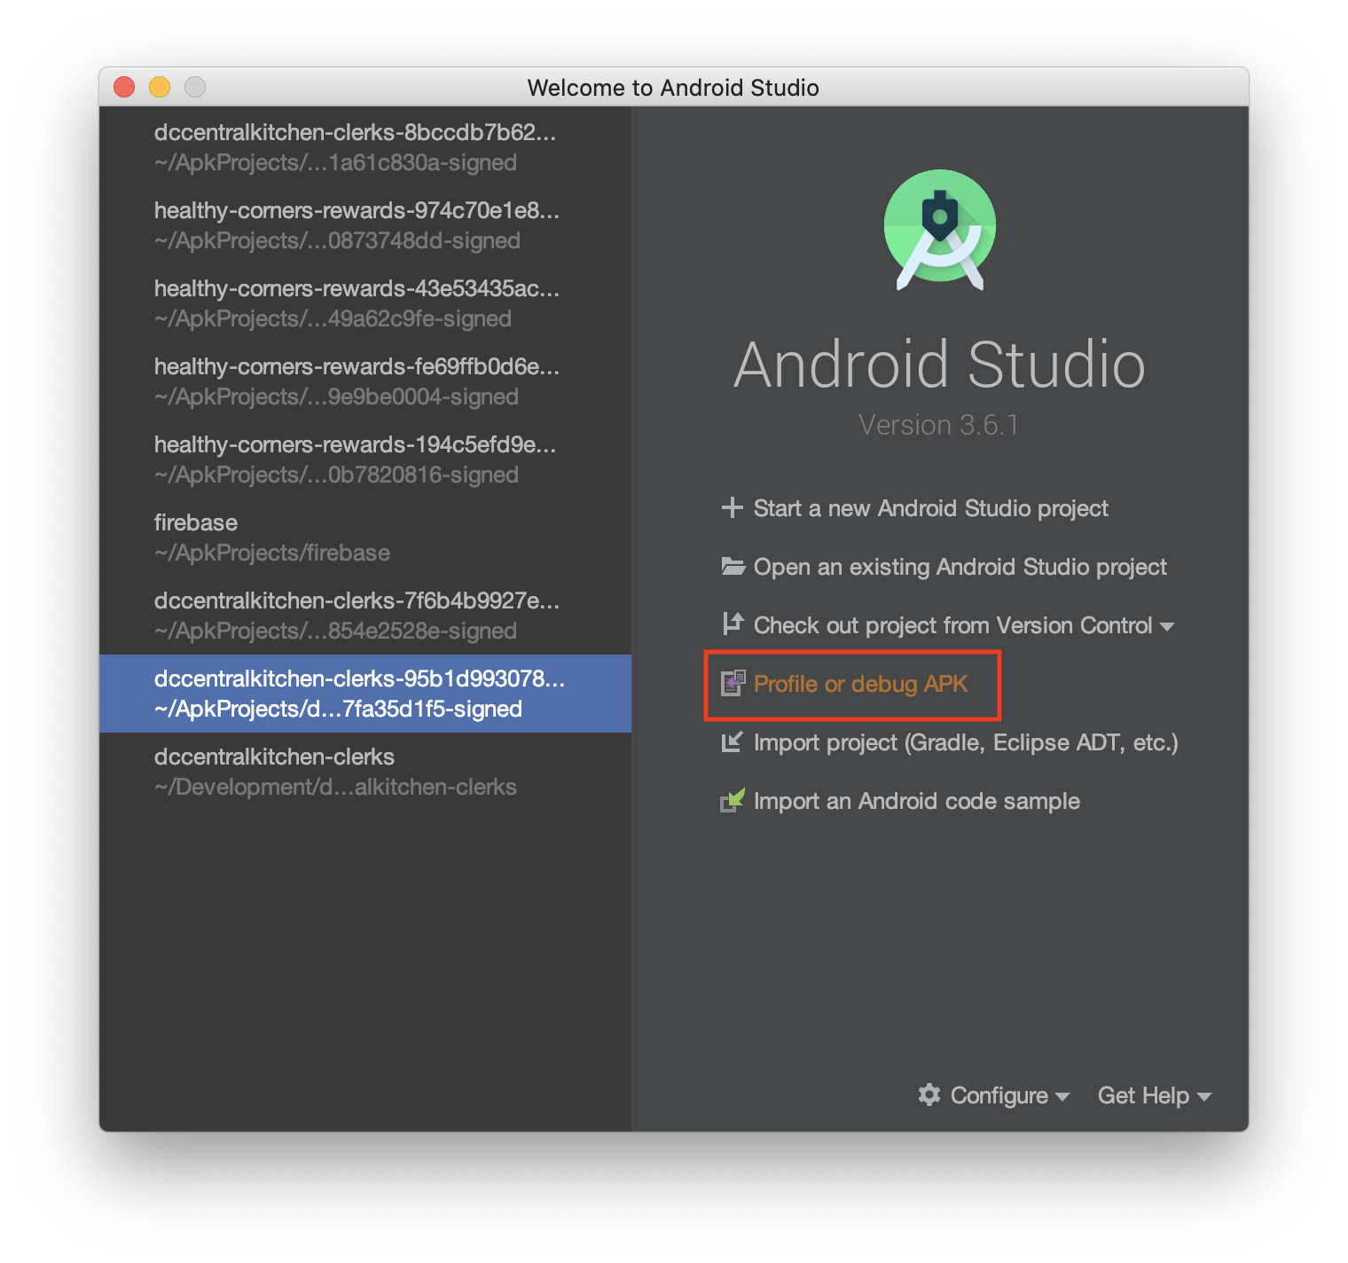Open an existing Android Studio project
Screen dimensions: 1348x1263
pyautogui.click(x=960, y=567)
